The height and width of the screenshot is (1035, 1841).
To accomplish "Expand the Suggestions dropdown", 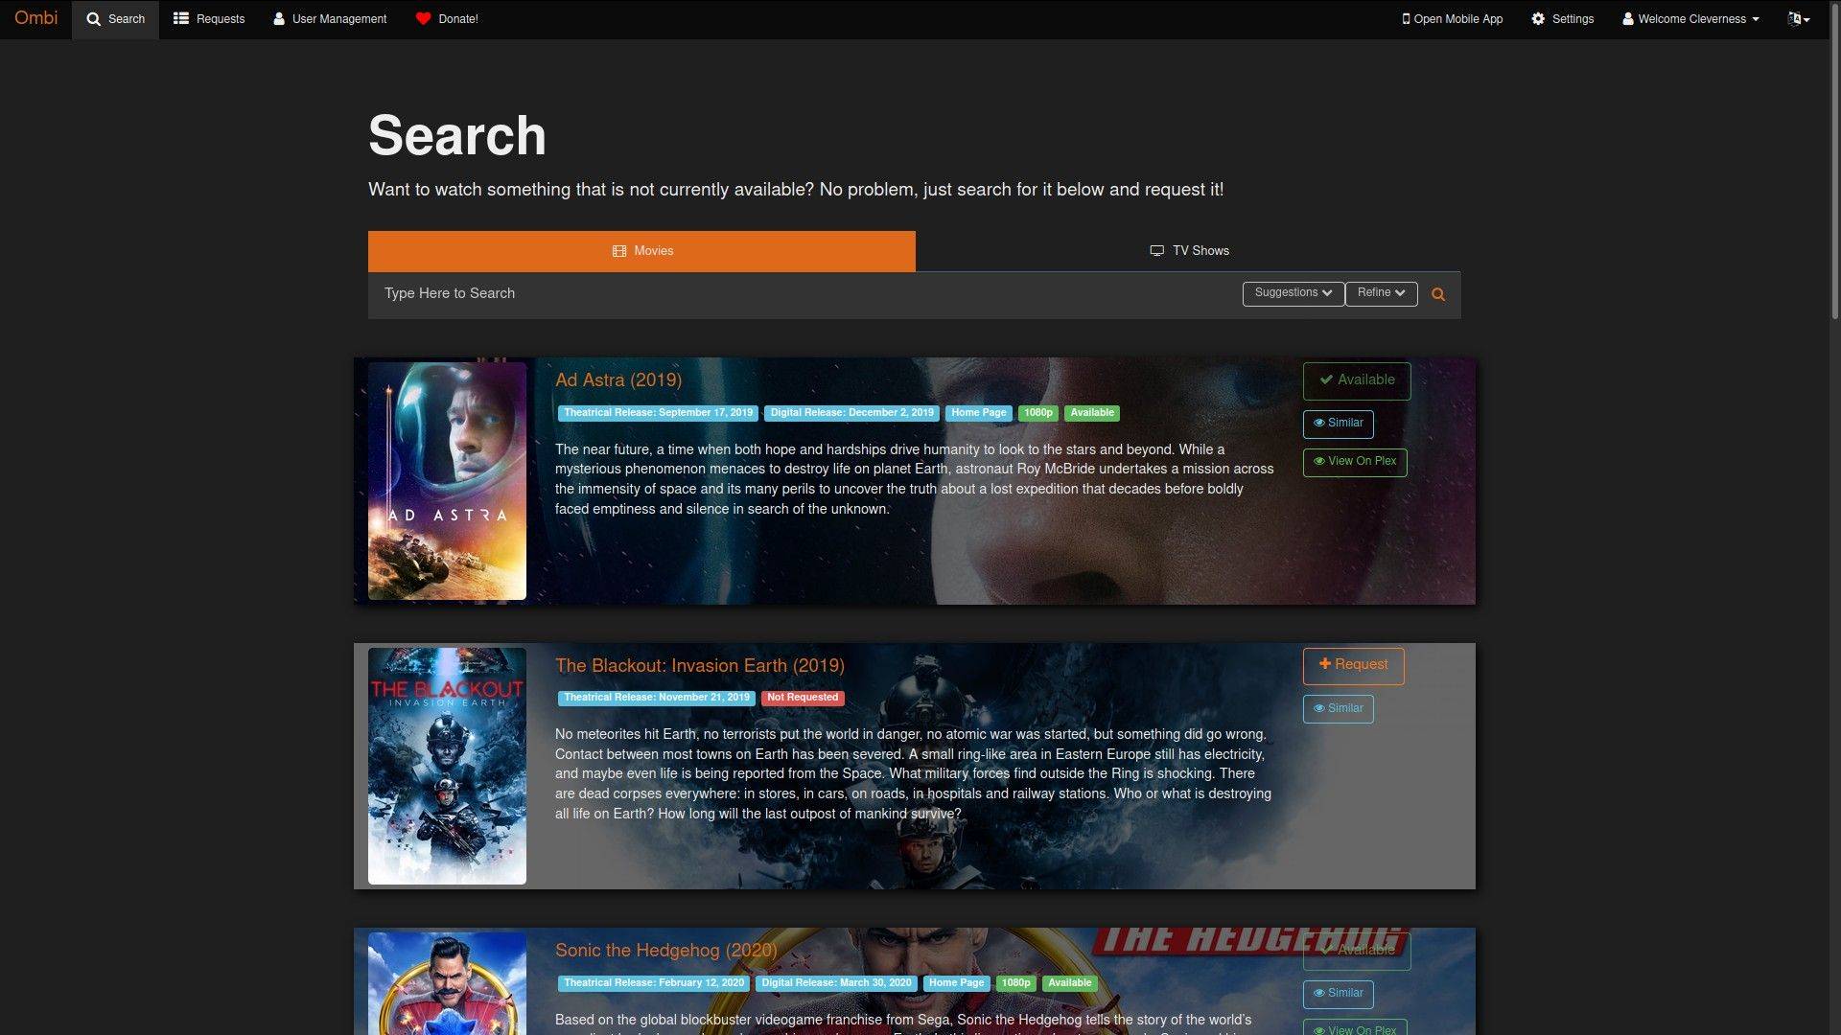I will 1293,293.
